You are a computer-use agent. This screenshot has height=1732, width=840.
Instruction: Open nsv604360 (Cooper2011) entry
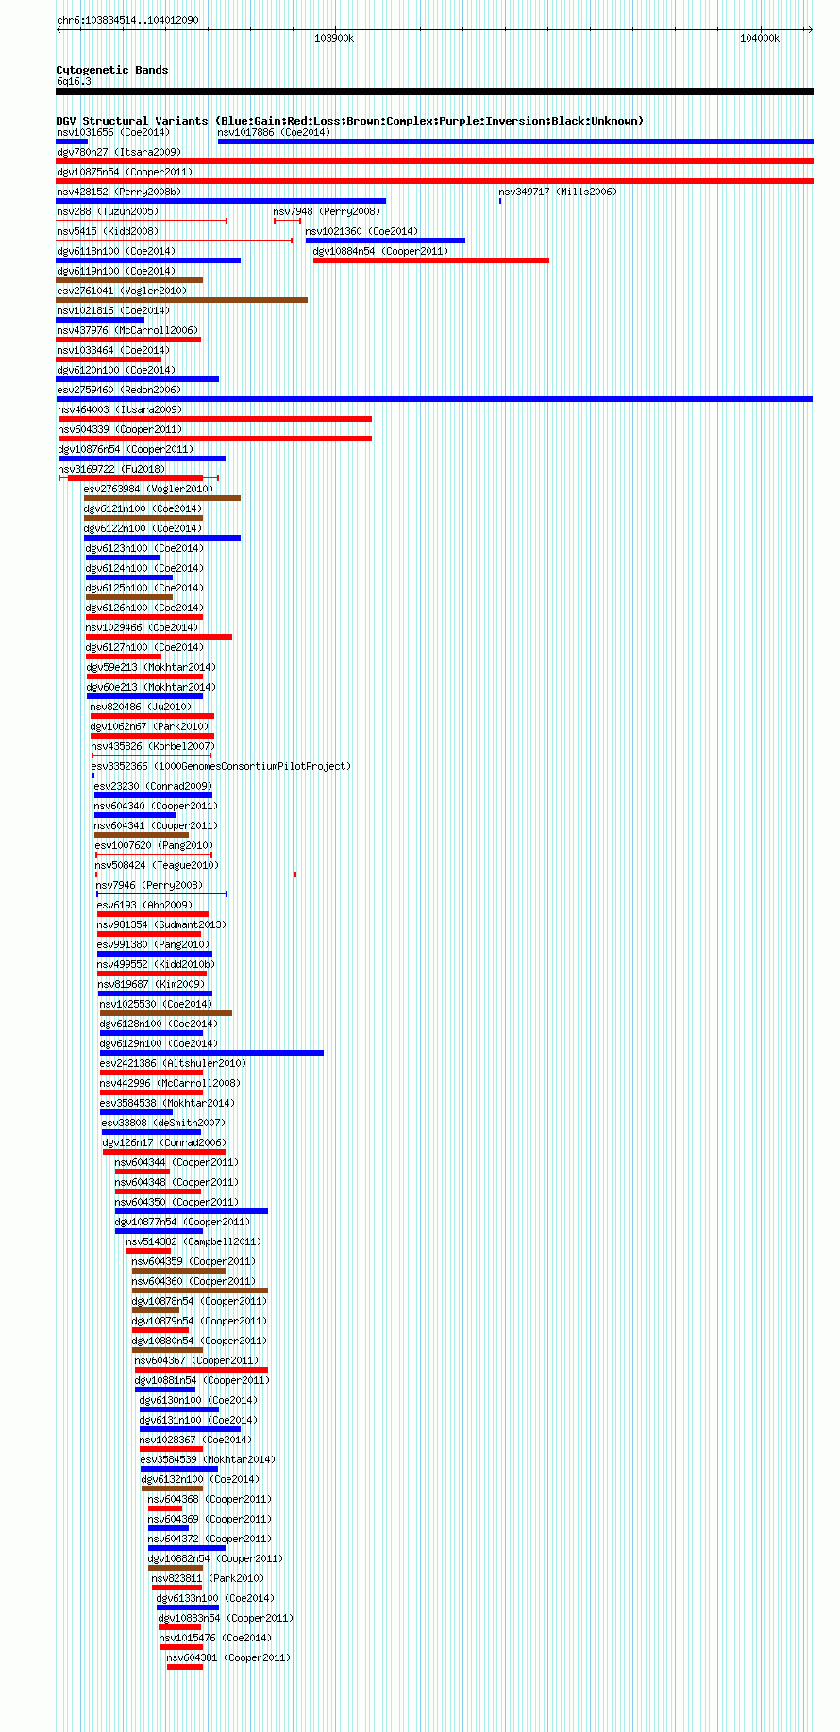click(194, 1282)
